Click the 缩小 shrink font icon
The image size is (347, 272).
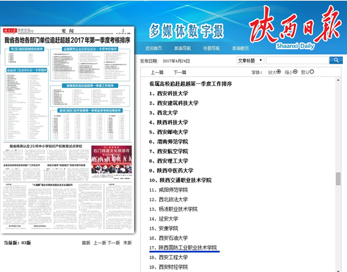pos(296,72)
